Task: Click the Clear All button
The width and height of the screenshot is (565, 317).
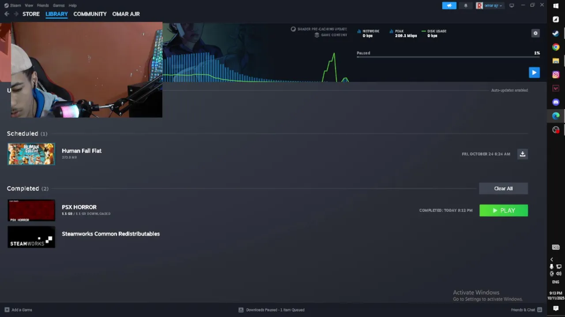Action: pyautogui.click(x=503, y=188)
